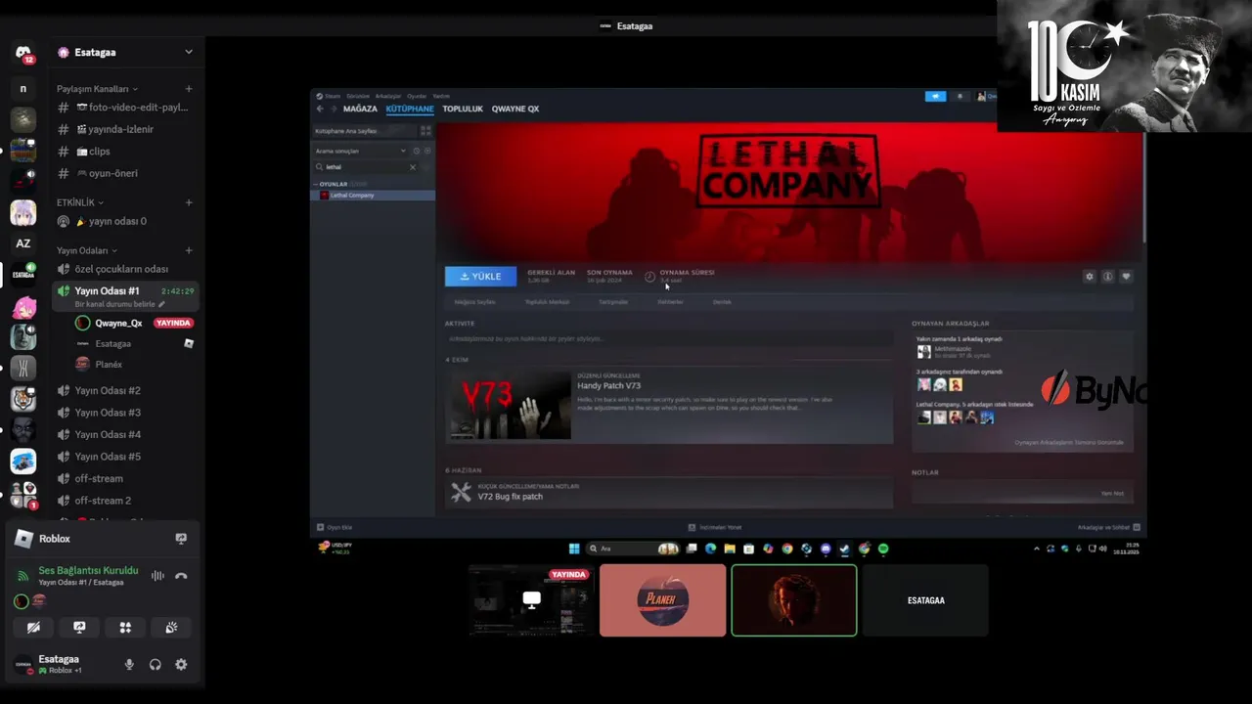Open the AZ server in the server list
The height and width of the screenshot is (704, 1252).
click(x=23, y=243)
